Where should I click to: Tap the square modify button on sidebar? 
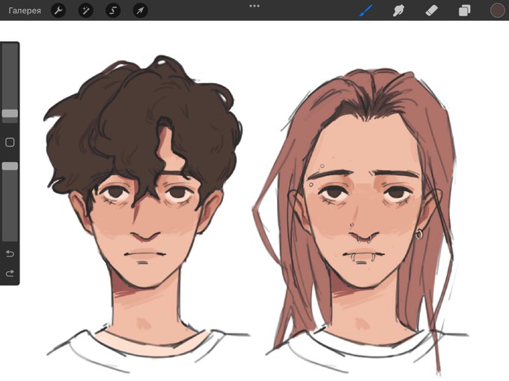pos(10,142)
